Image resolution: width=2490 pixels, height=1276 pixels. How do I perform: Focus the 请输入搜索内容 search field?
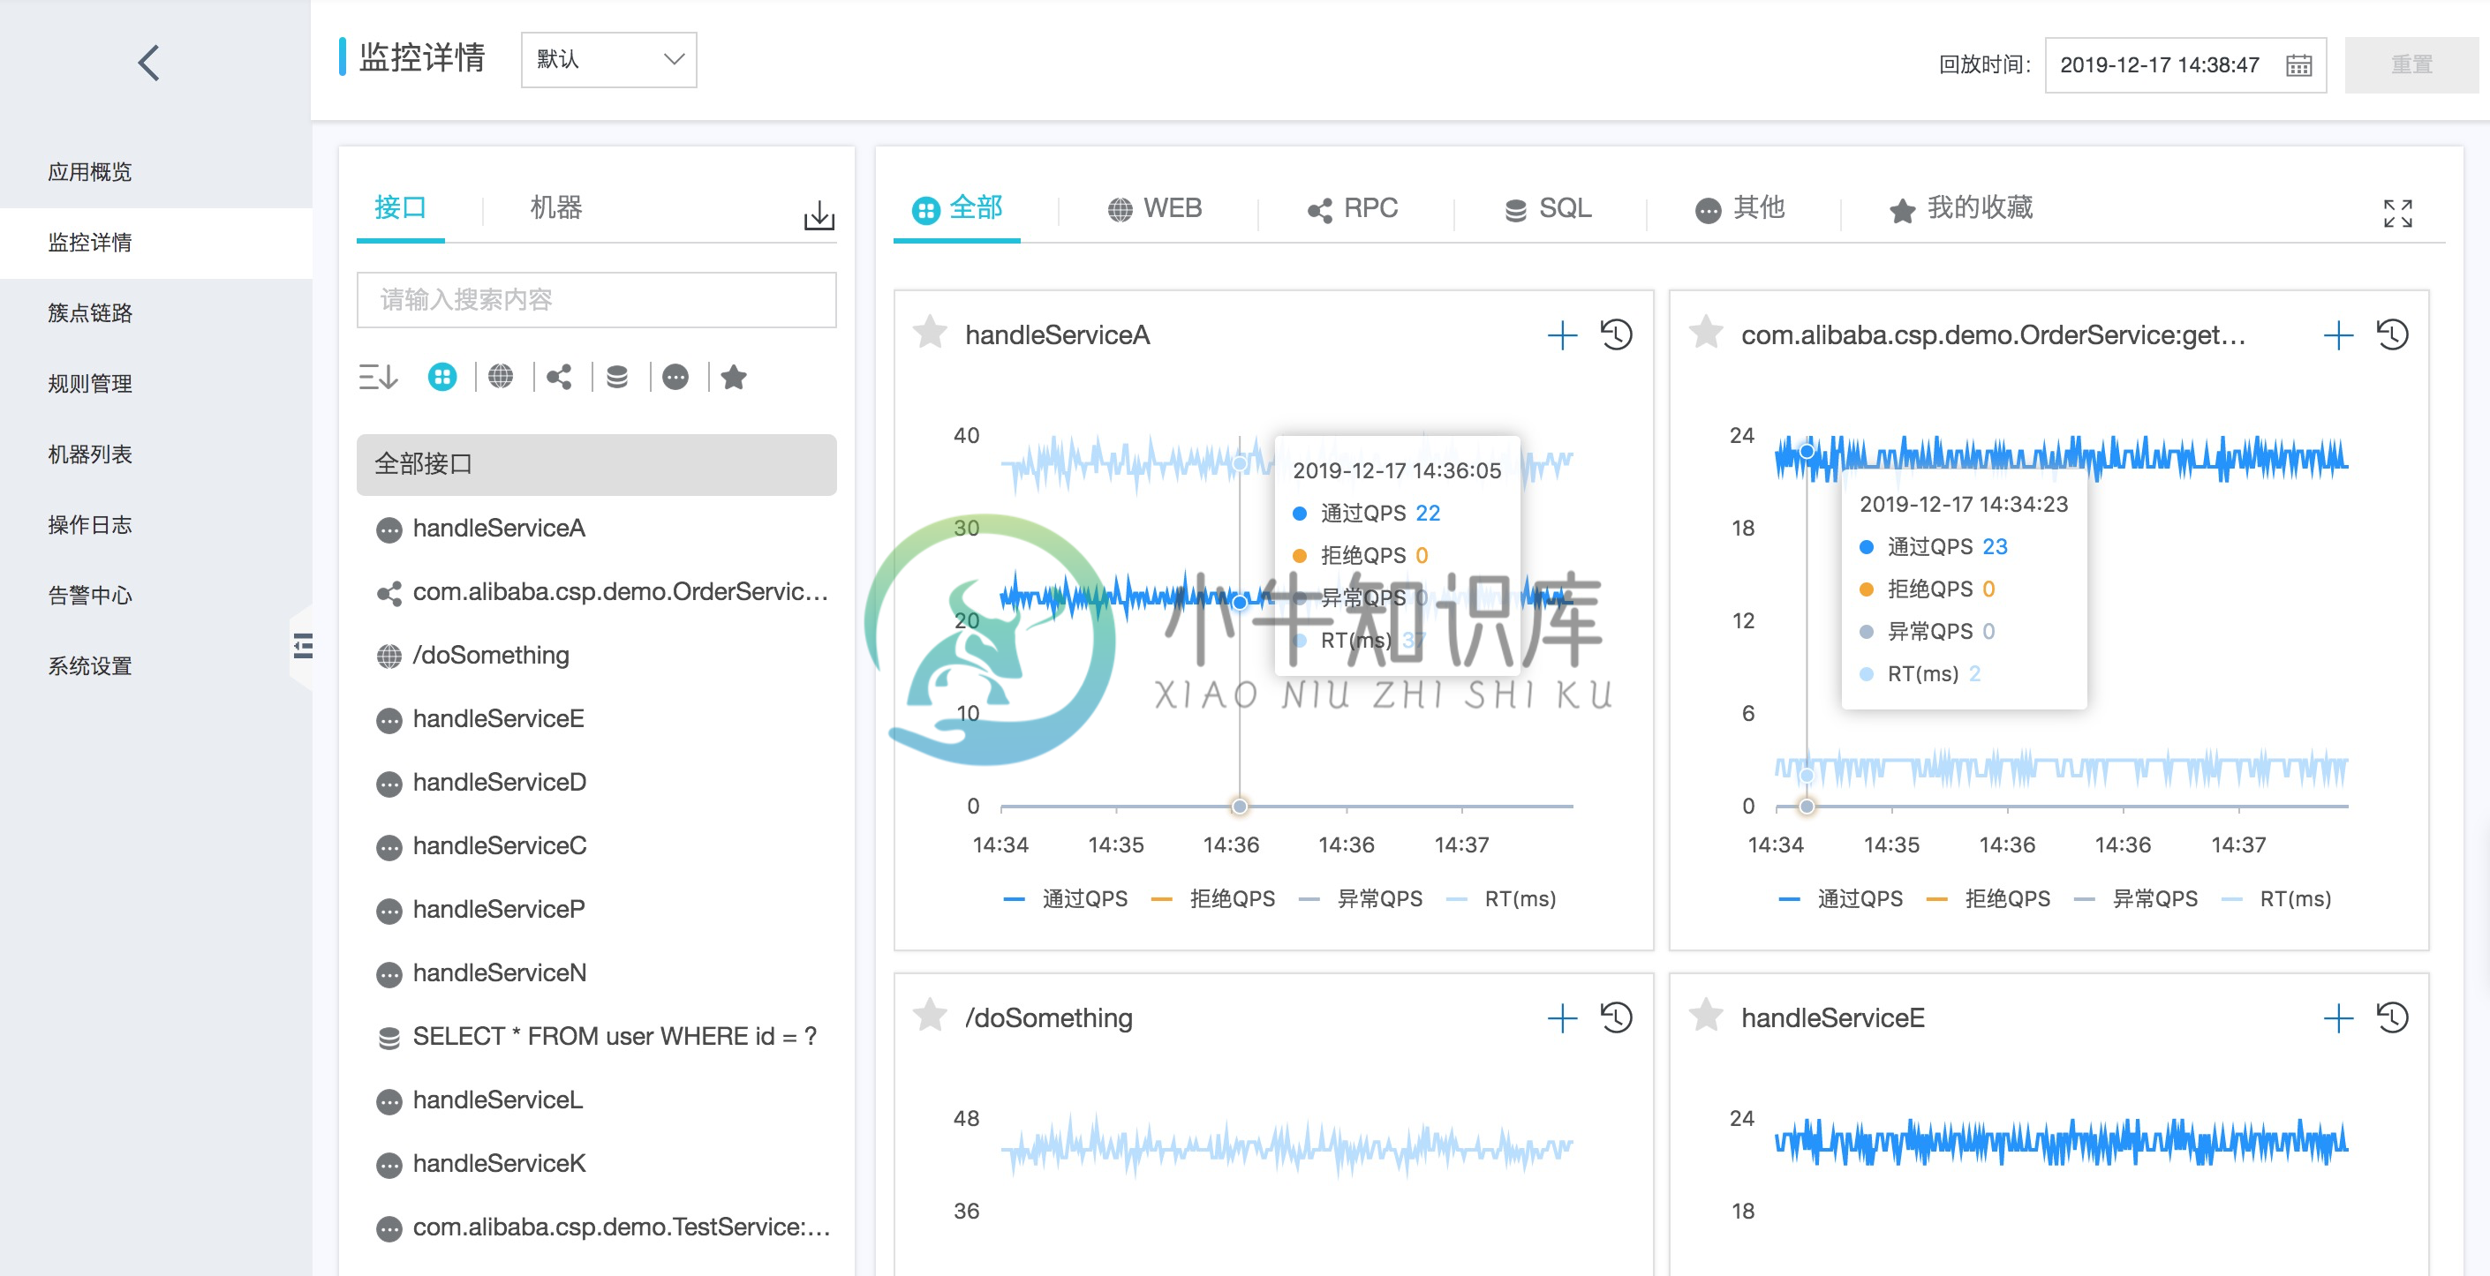point(596,299)
